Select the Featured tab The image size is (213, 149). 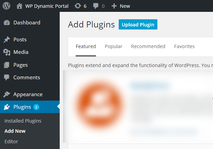(86, 46)
